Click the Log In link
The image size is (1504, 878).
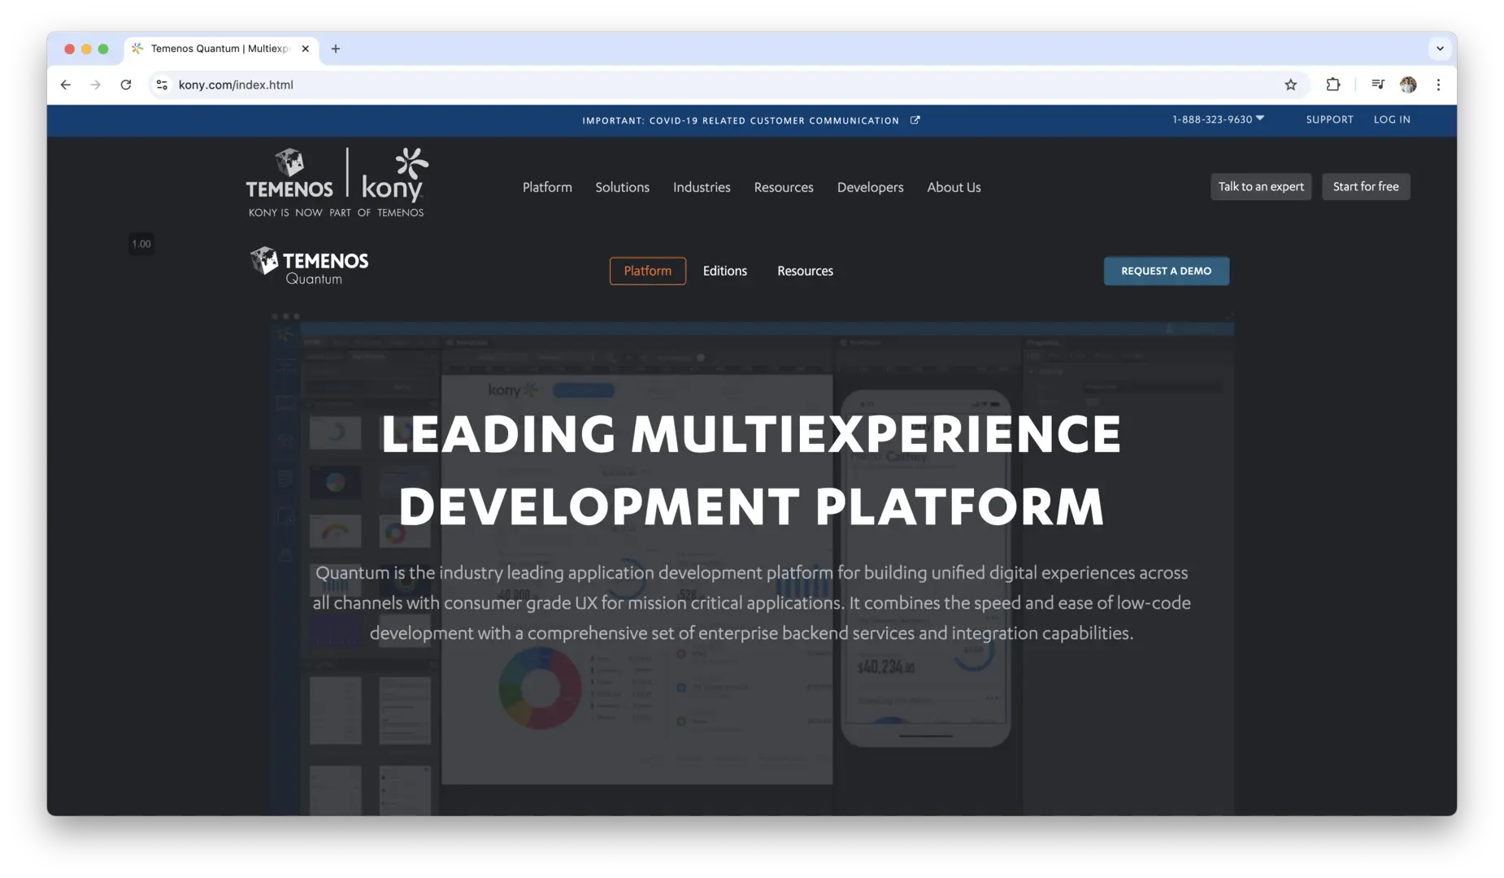1392,120
